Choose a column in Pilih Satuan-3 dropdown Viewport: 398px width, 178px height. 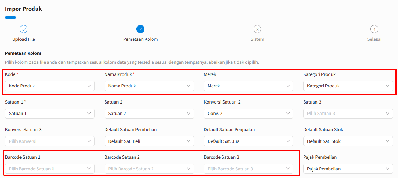[x=348, y=114]
